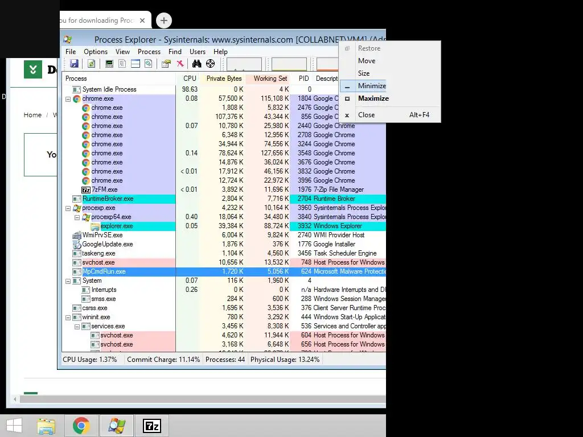Viewport: 583px width, 437px height.
Task: Click the crosshair Find Window's Process icon
Action: (211, 64)
